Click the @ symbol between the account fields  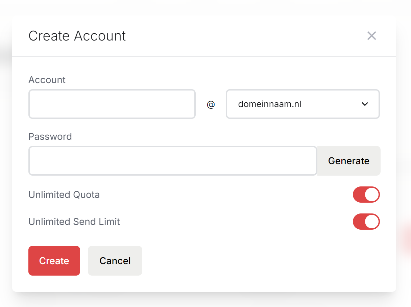tap(211, 104)
